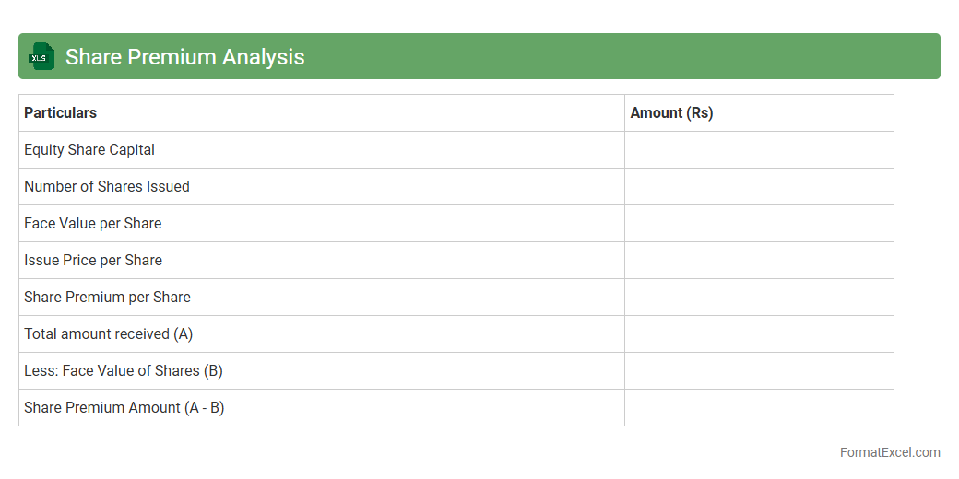Click the Share Premium per Share label

pos(107,298)
